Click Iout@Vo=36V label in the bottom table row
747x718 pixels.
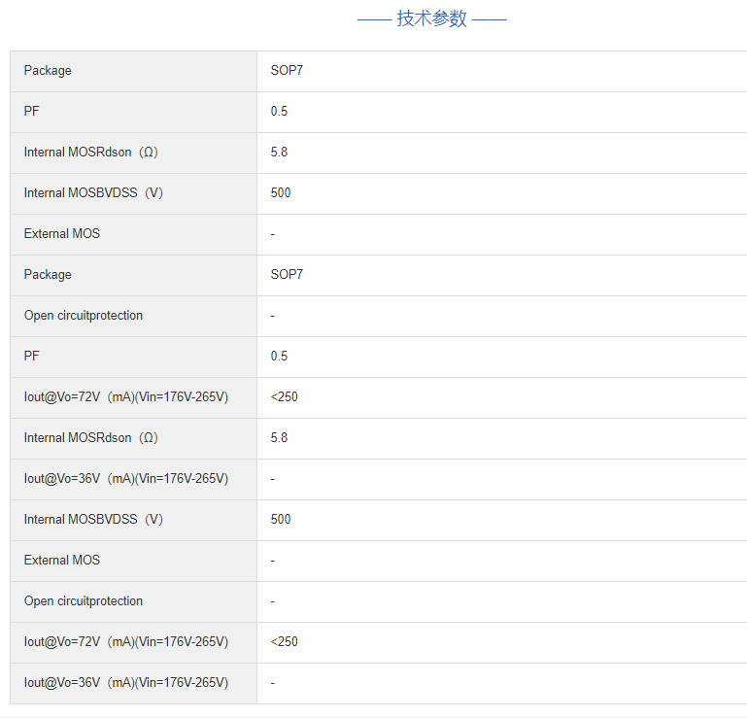126,683
